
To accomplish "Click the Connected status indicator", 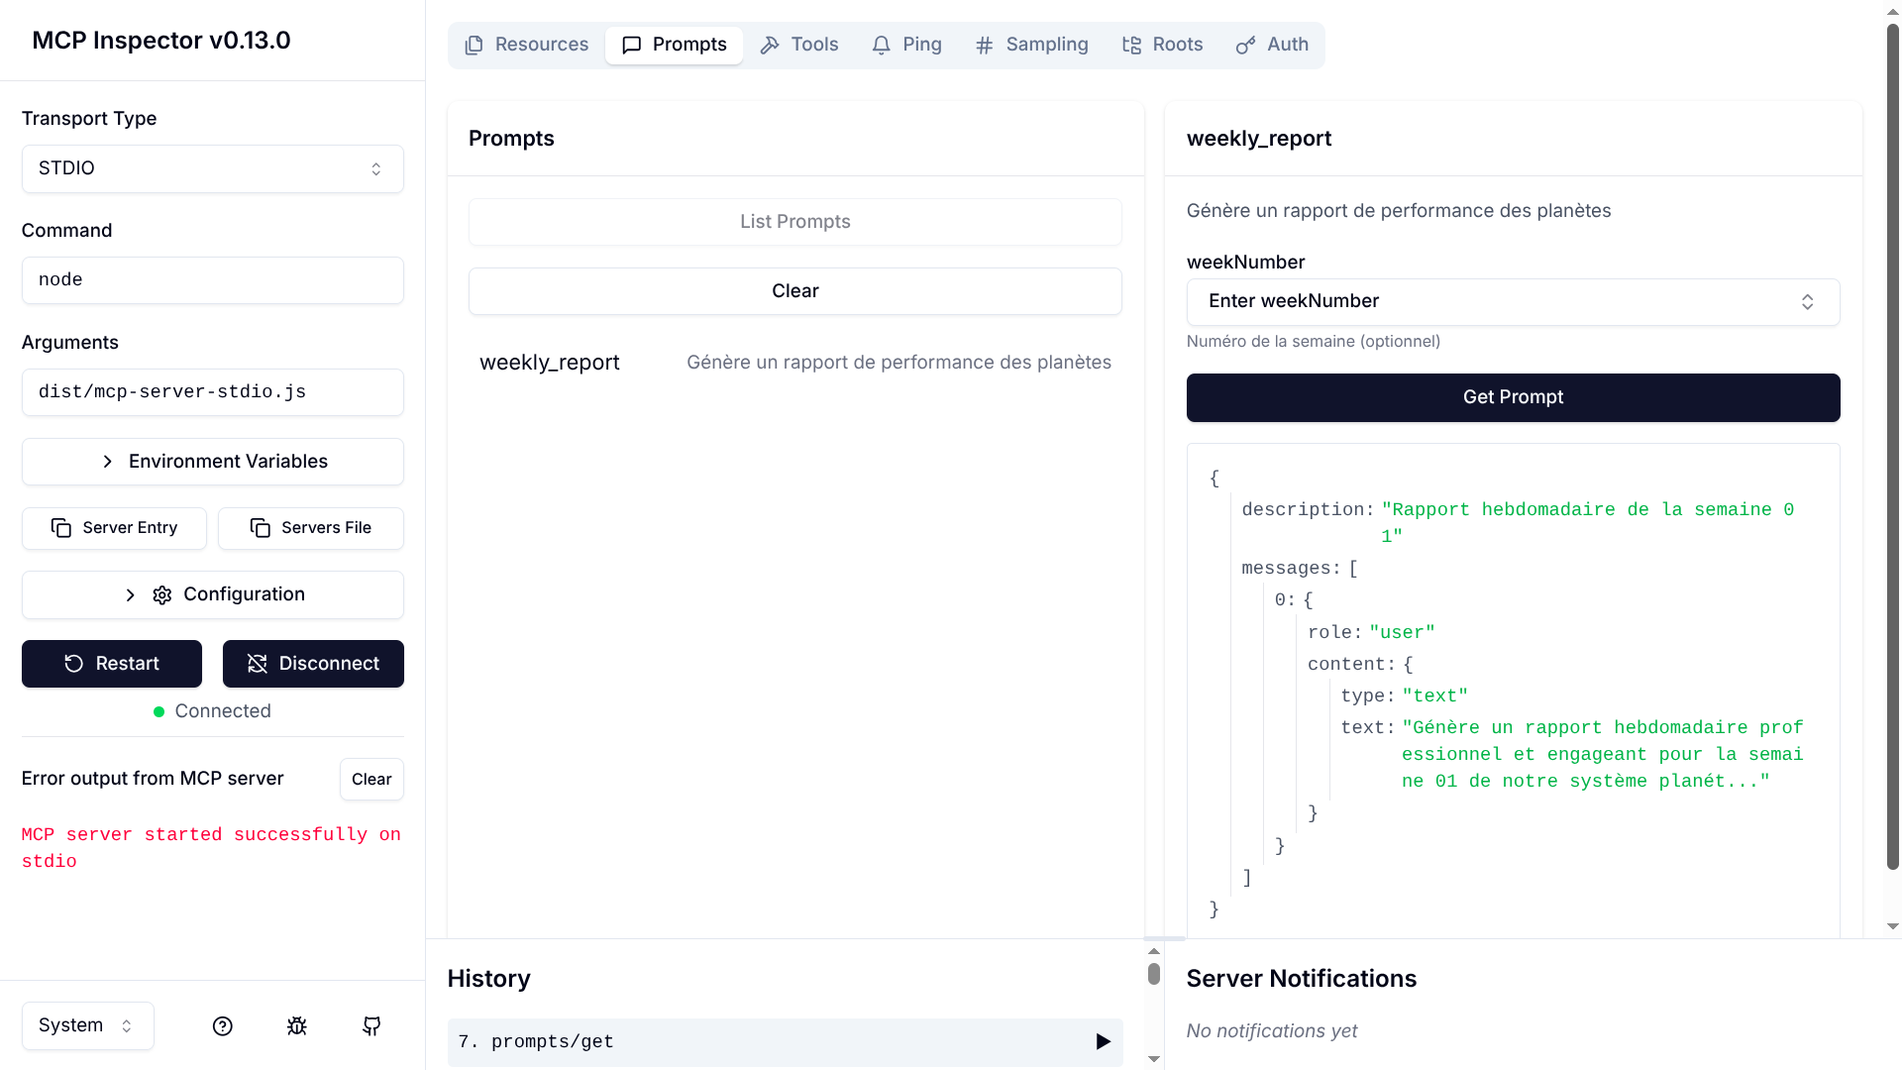I will pos(212,711).
